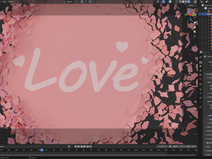
Task: Open the Texture properties tab
Action: pos(201,107)
